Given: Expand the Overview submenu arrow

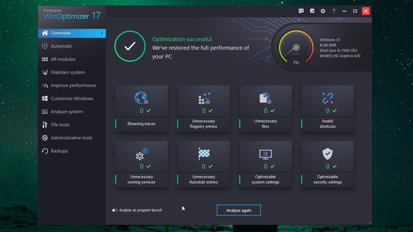Looking at the screenshot, I should click(102, 33).
